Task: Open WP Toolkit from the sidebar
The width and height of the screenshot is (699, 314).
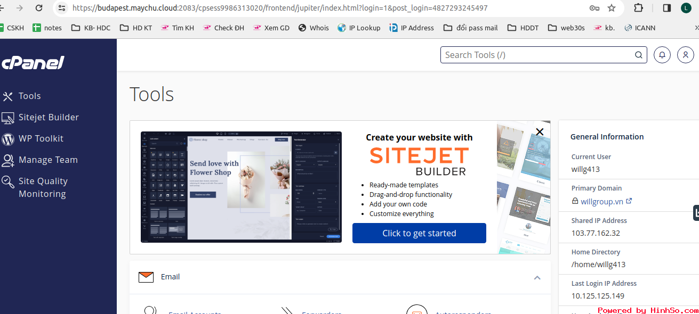Action: (x=41, y=138)
